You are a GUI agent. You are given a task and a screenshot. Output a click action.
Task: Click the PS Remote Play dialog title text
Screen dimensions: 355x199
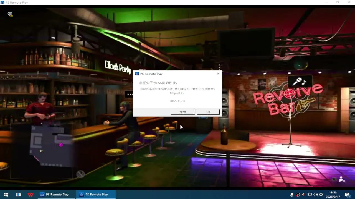tap(151, 74)
